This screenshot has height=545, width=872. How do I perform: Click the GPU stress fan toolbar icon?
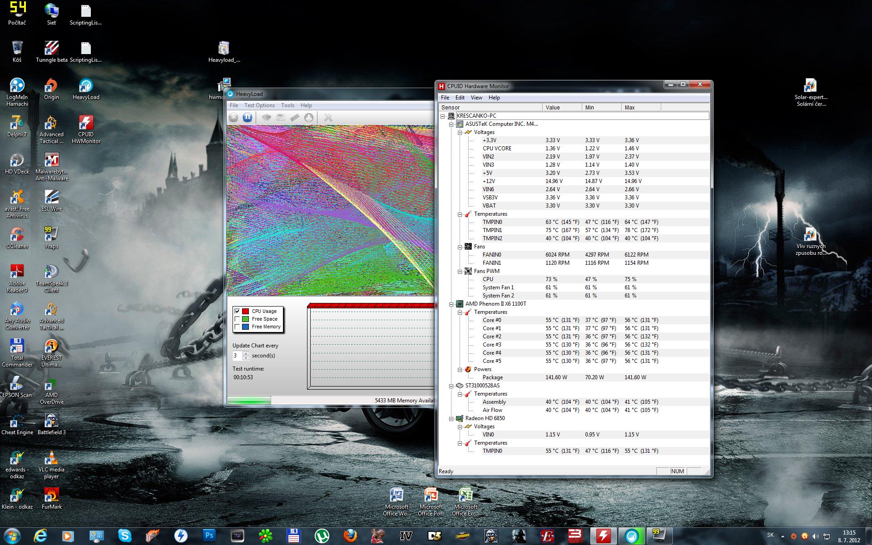pos(309,118)
